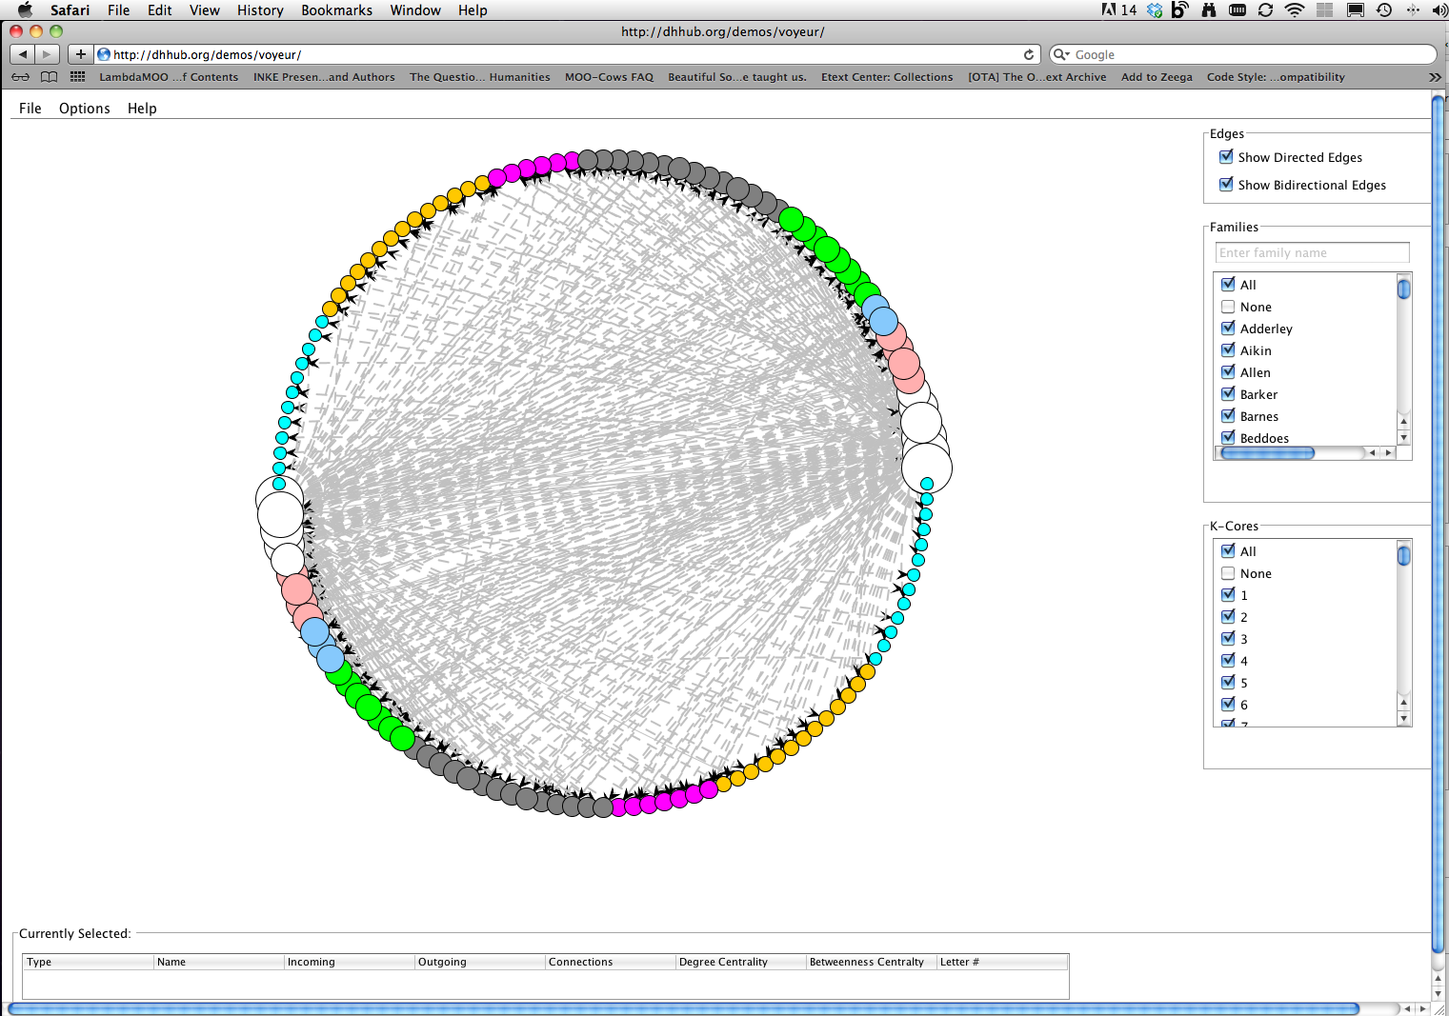The image size is (1449, 1016).
Task: Click the magnifier icon in Google search field
Action: [x=1061, y=54]
